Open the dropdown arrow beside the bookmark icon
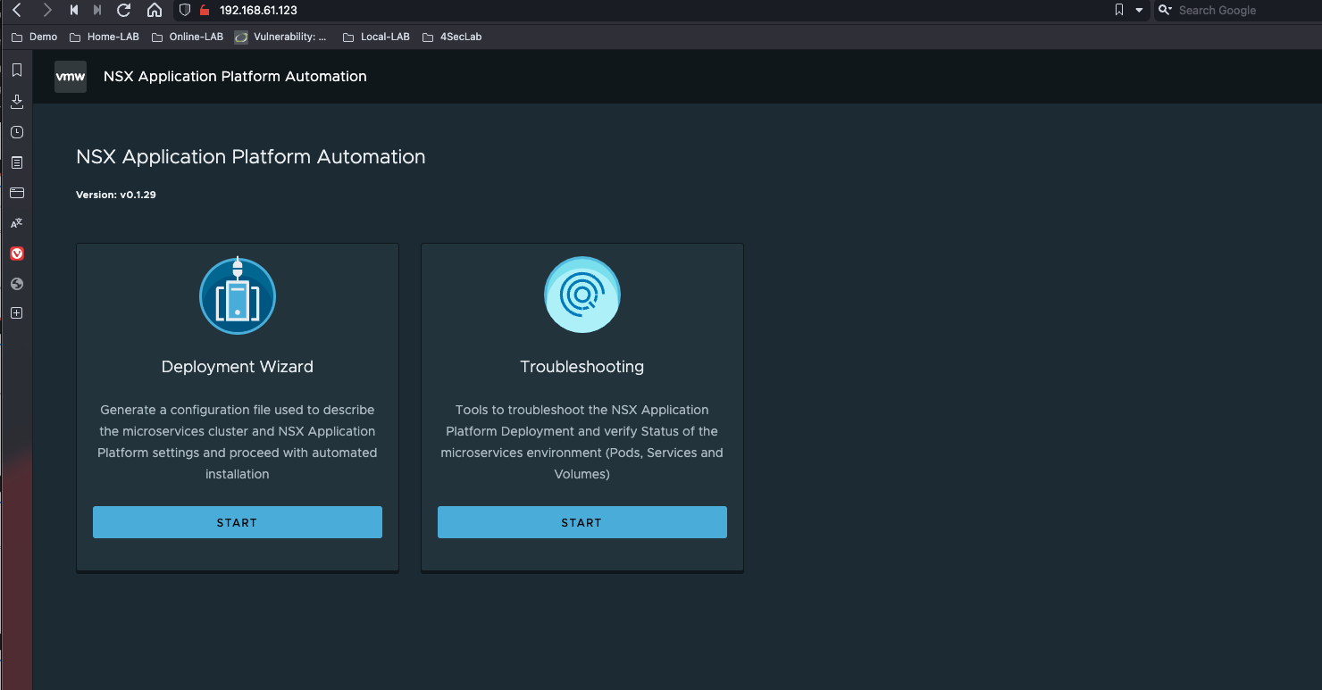This screenshot has height=690, width=1322. click(1139, 11)
